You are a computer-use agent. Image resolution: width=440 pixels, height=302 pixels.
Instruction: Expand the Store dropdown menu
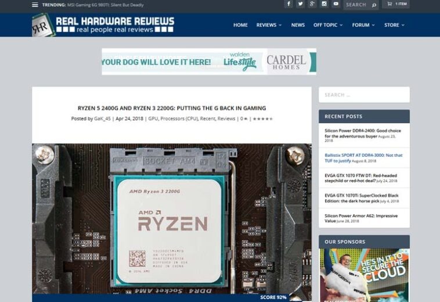point(394,25)
